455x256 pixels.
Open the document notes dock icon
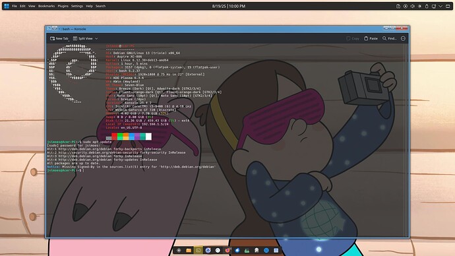point(276,250)
